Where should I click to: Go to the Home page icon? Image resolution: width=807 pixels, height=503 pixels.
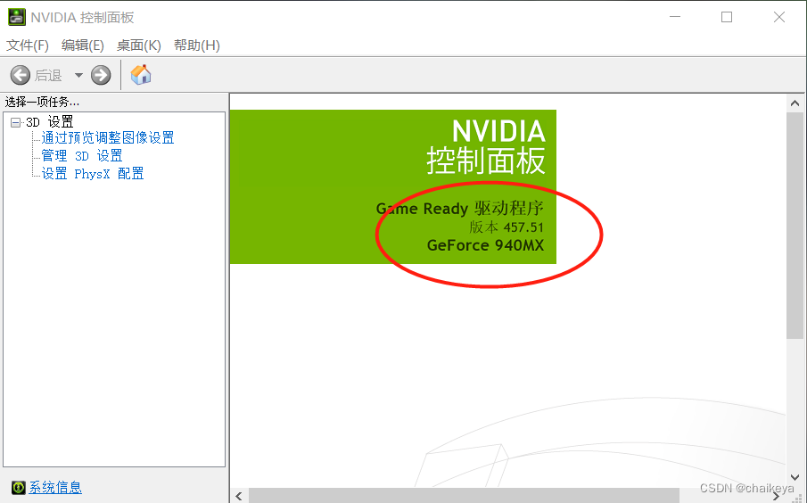coord(141,75)
